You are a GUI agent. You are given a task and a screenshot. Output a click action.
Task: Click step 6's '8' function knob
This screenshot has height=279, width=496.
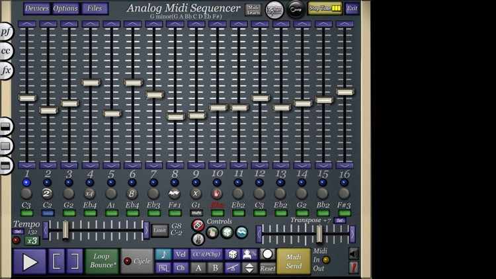(132, 193)
